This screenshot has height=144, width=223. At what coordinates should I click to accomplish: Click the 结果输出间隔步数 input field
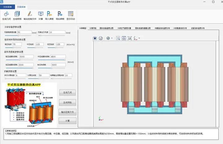[68, 75]
